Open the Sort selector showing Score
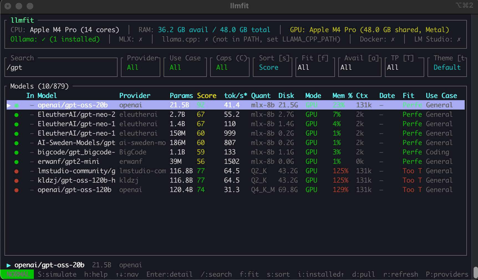 273,67
